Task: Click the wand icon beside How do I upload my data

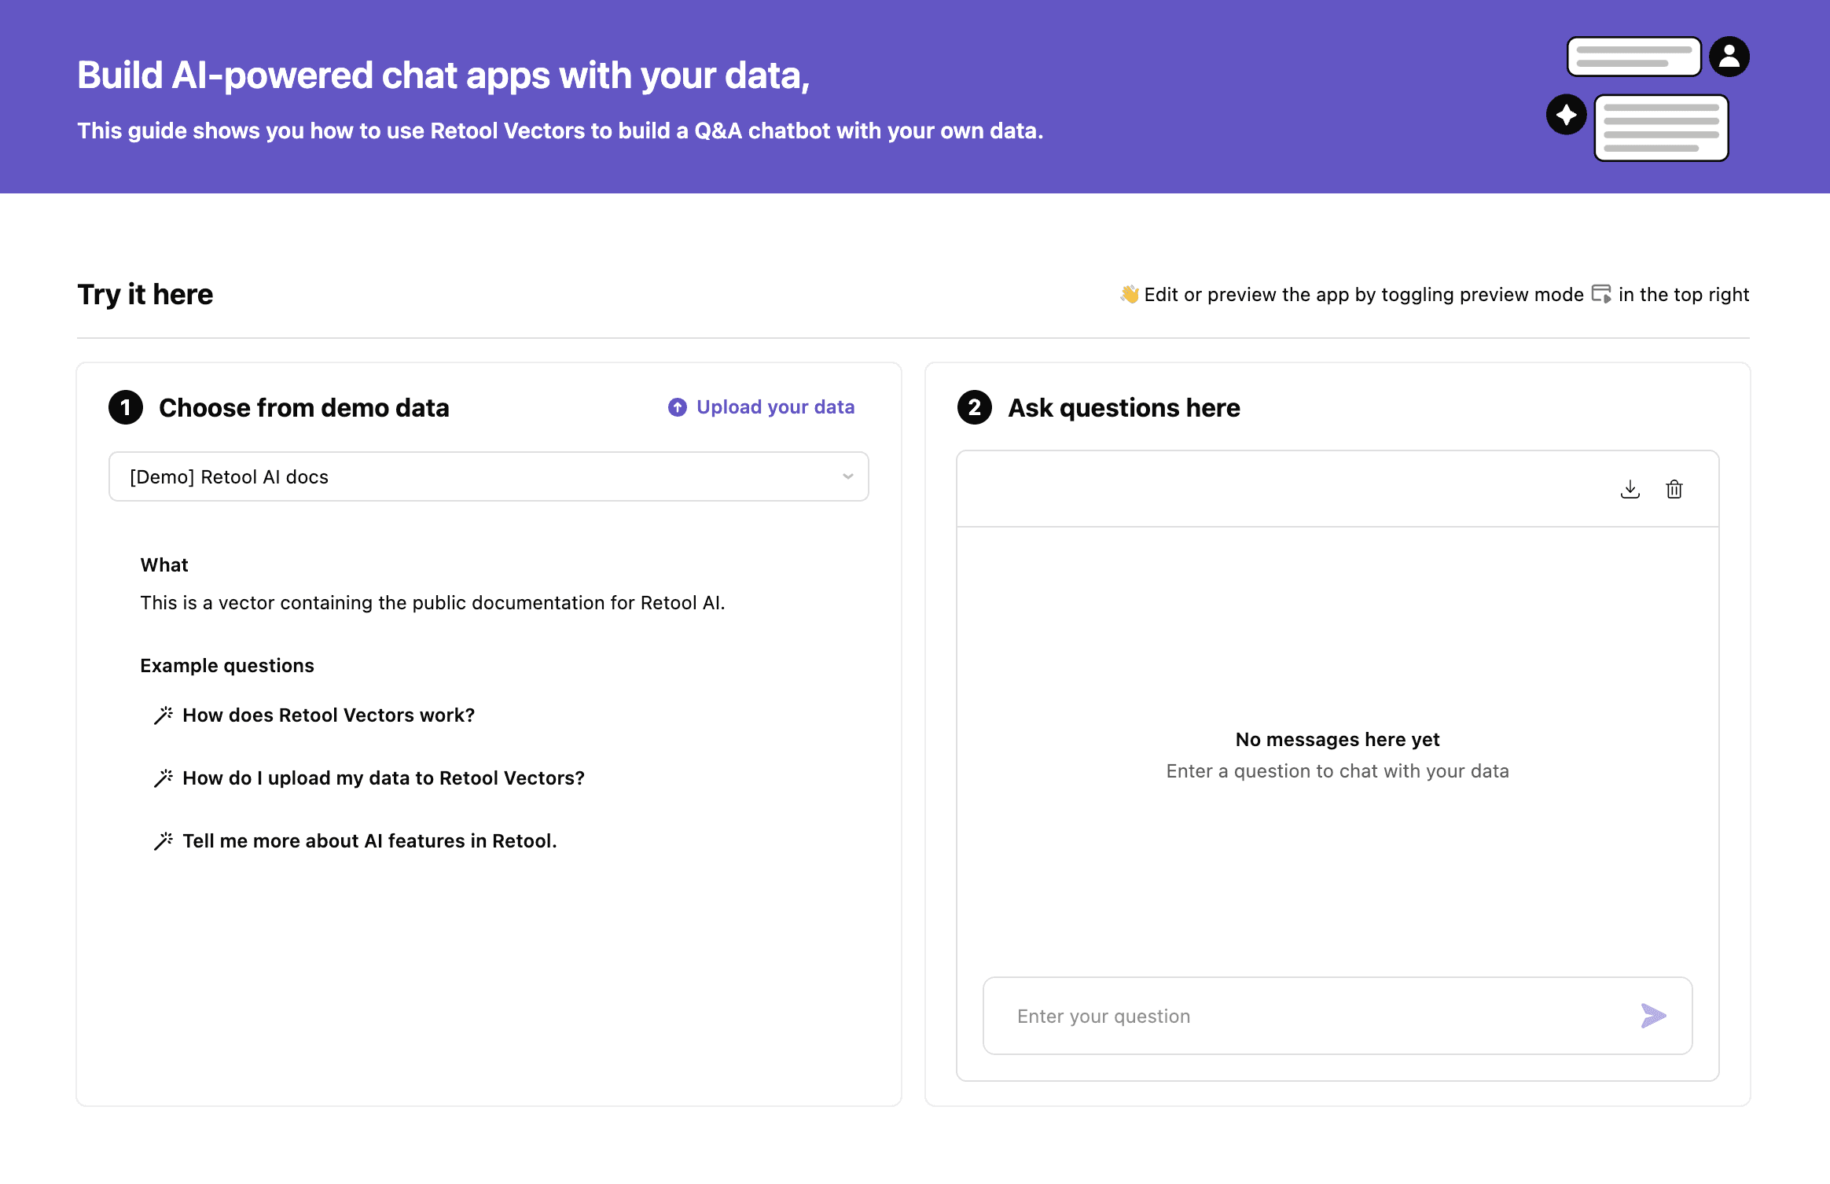Action: coord(164,778)
